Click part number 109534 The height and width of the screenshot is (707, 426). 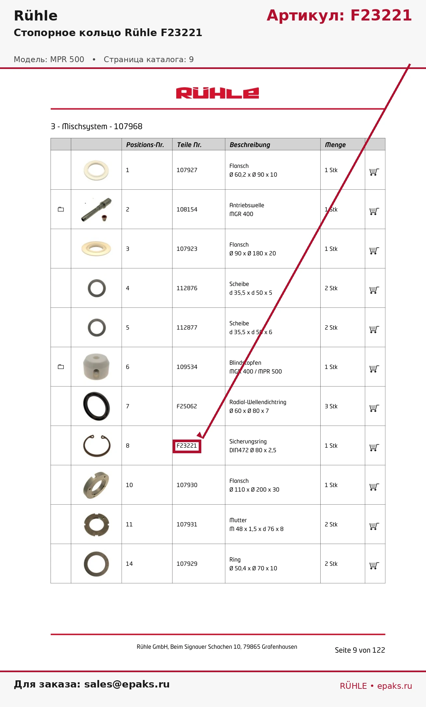click(x=187, y=367)
